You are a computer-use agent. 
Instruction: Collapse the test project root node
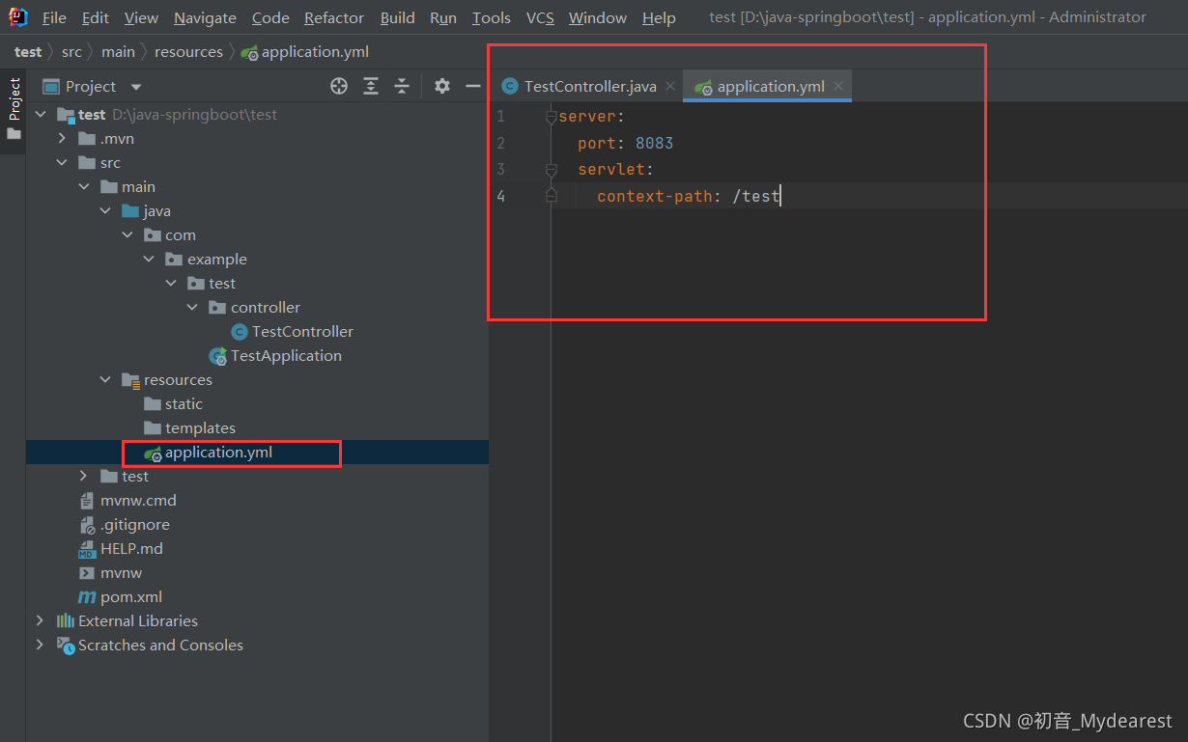coord(40,115)
